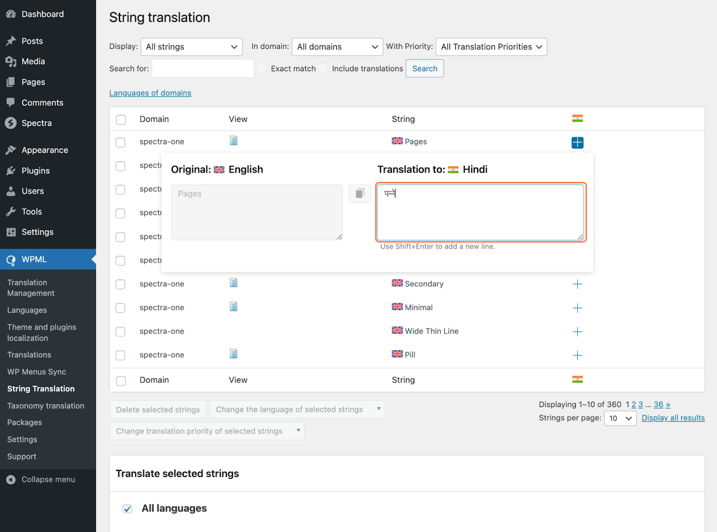Enable the Include translations checkbox
Screen dimensions: 717x532
point(323,68)
